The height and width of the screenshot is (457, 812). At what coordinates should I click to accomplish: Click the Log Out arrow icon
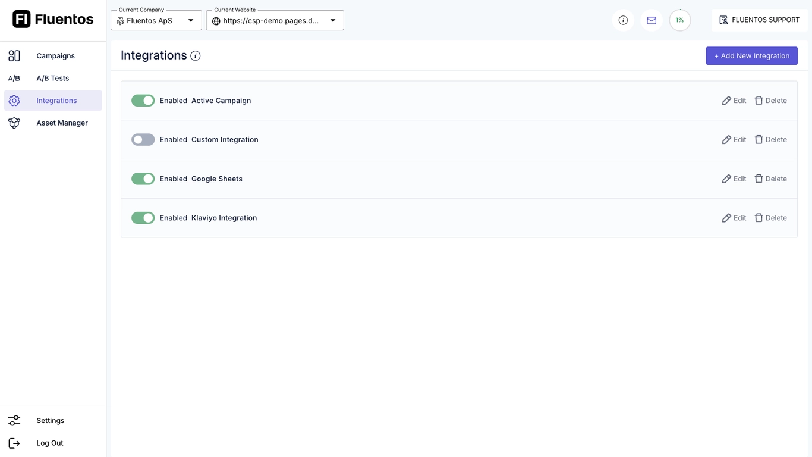[14, 443]
